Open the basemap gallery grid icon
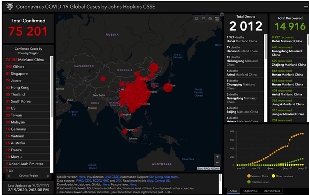309x195 pixels. tap(217, 19)
